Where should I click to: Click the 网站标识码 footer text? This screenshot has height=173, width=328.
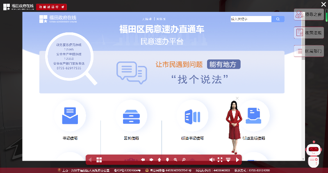(x=213, y=171)
